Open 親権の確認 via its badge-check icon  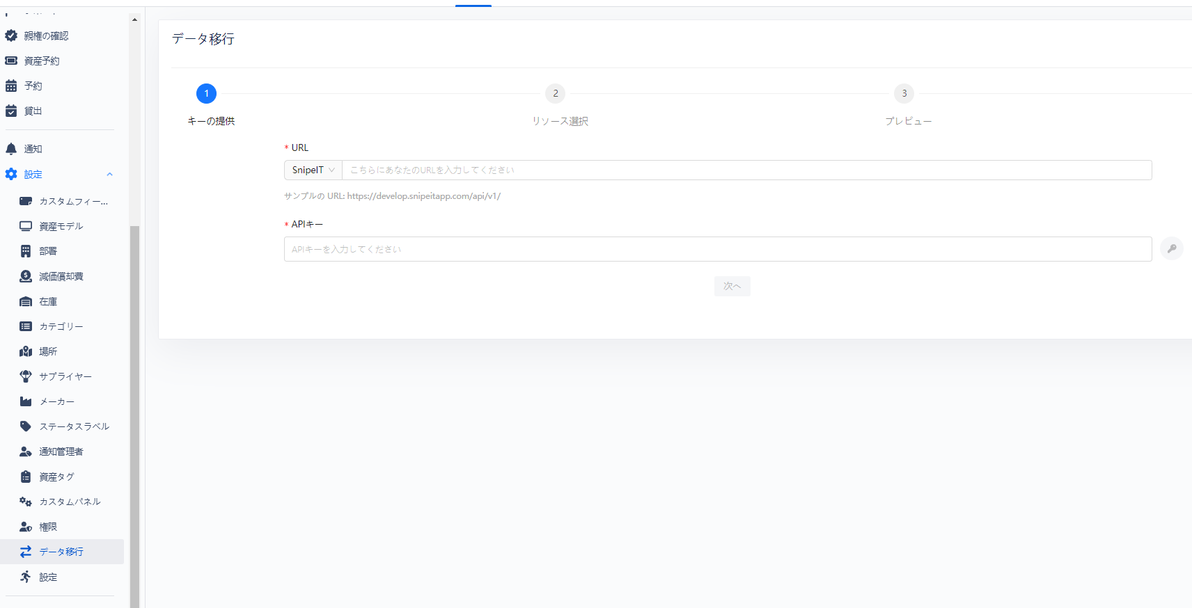click(11, 35)
